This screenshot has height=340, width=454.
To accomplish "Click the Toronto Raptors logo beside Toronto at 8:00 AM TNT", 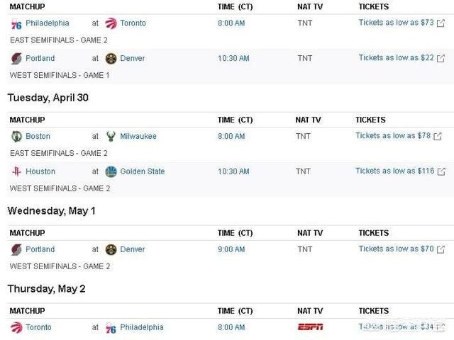I will (x=111, y=23).
